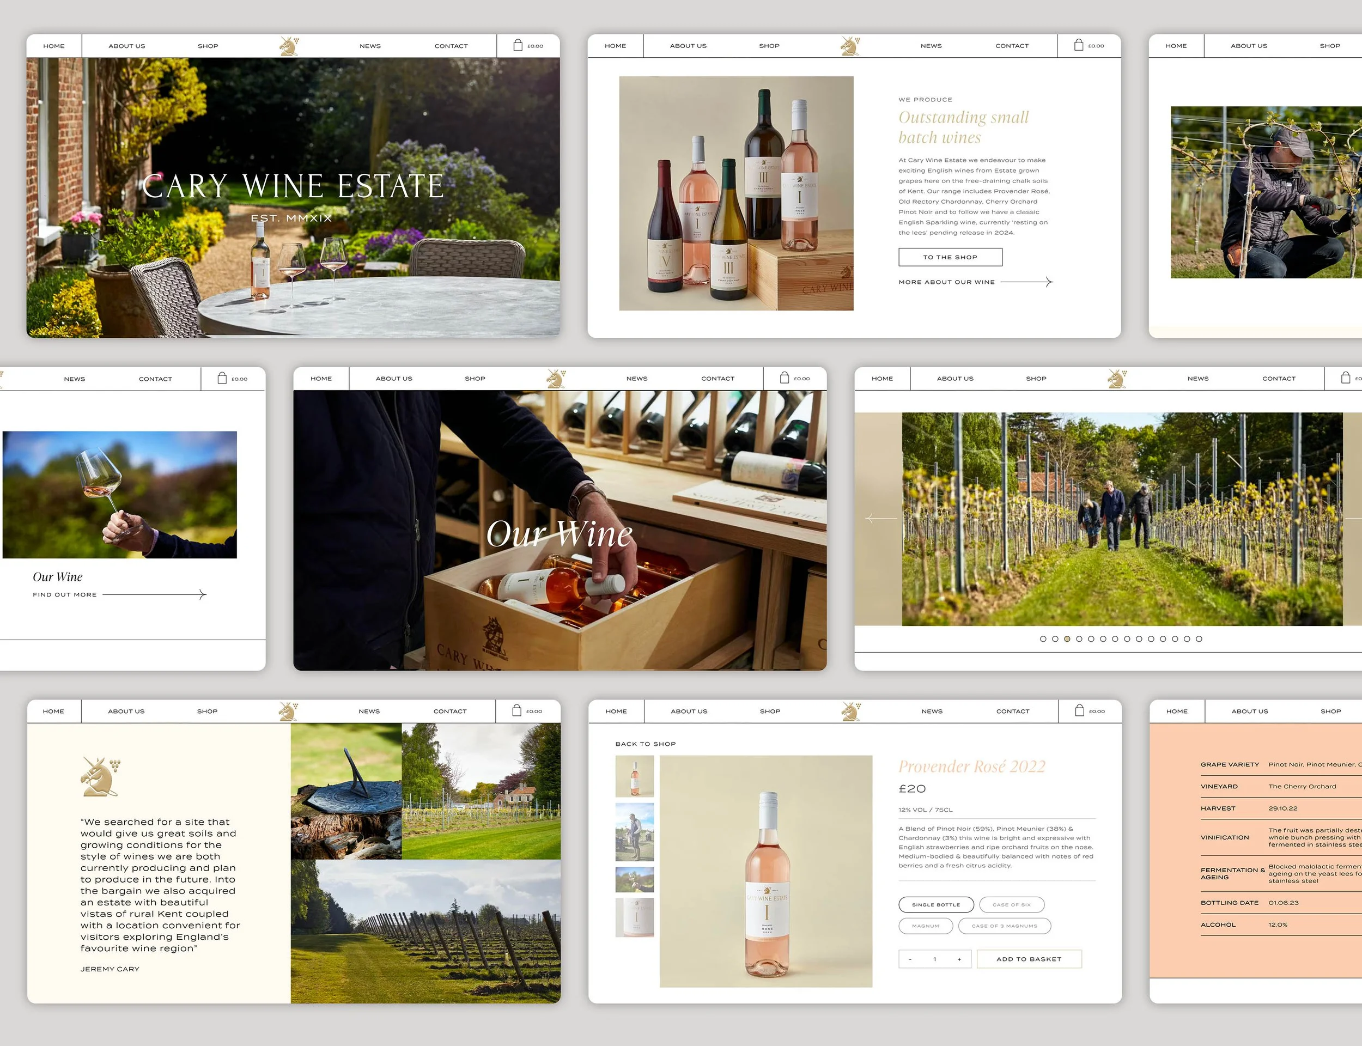The width and height of the screenshot is (1362, 1046).
Task: Click the basket icon on the Provender Rosé page
Action: (x=1079, y=710)
